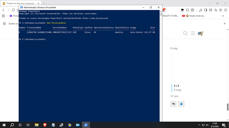This screenshot has width=229, height=128.
Task: Reload the current page
Action: click(x=13, y=10)
